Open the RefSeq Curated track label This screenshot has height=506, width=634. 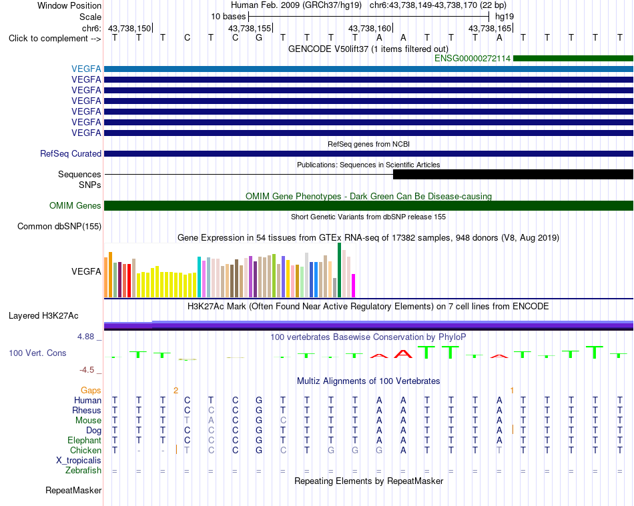tap(70, 153)
